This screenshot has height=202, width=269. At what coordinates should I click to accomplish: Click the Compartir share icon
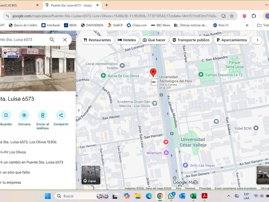tap(61, 115)
